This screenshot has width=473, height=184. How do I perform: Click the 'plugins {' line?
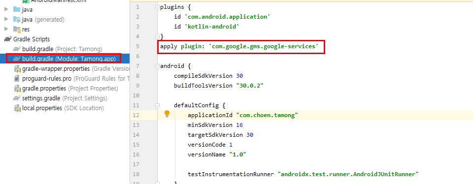coord(175,7)
